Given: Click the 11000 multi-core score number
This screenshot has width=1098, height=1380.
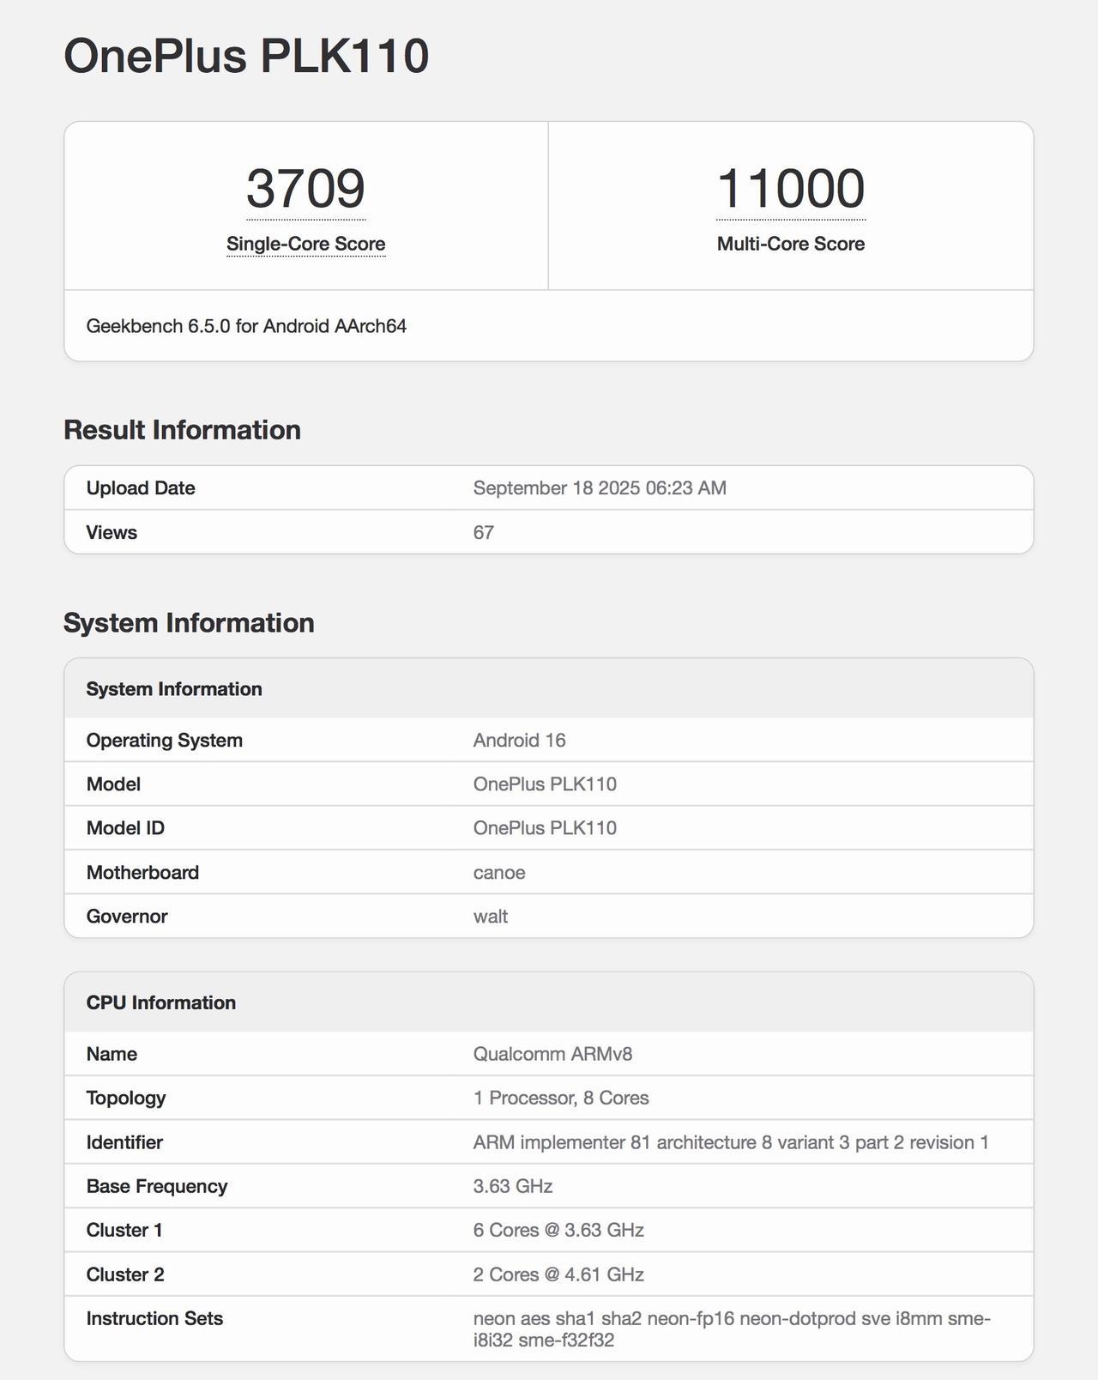Looking at the screenshot, I should pos(790,189).
